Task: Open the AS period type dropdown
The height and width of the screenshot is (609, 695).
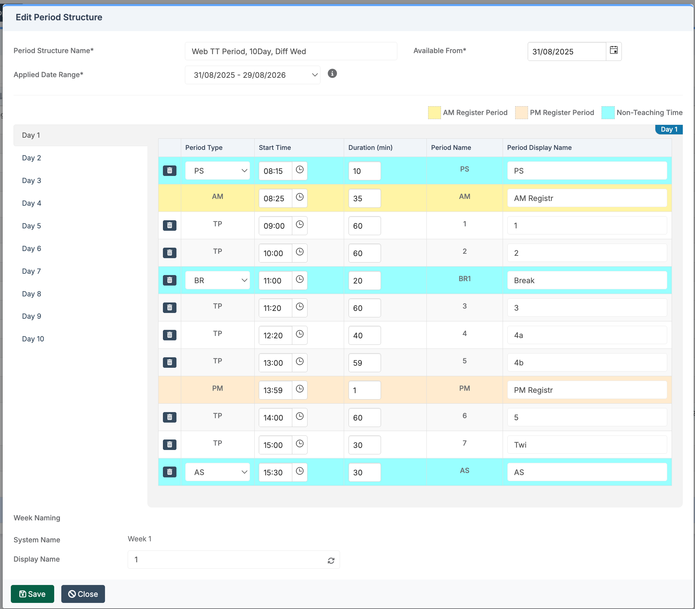Action: (218, 472)
